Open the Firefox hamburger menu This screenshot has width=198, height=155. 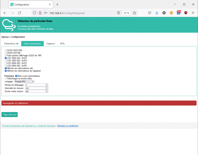193,13
